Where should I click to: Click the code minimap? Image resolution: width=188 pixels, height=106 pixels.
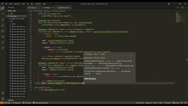point(181,17)
